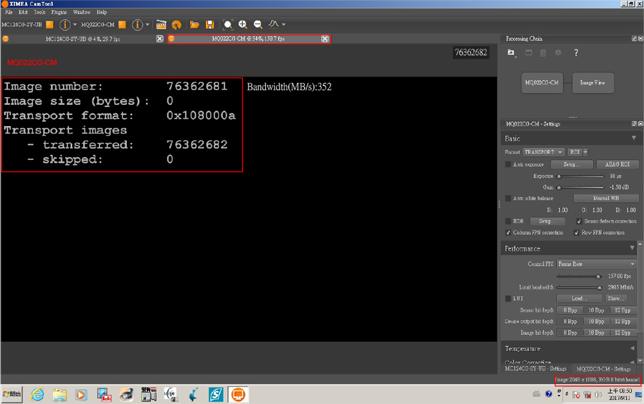Image resolution: width=644 pixels, height=404 pixels.
Task: Enable the LUT checkbox
Action: pos(508,298)
